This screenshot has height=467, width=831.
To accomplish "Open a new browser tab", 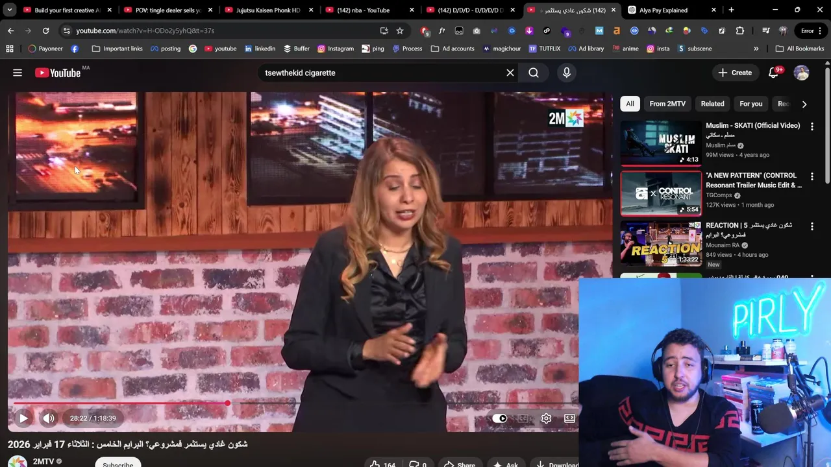I will coord(731,10).
